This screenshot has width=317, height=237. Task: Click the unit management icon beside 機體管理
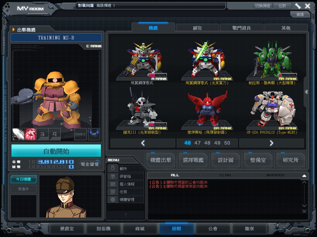(113, 200)
